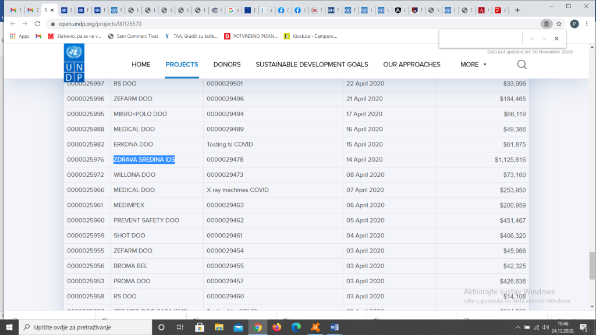
Task: Click the highlighted ZDRAVA SREDINA IDS cell
Action: point(144,159)
